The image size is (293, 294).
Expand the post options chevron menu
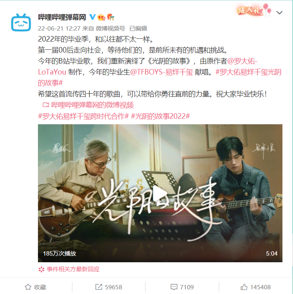[x=279, y=13]
